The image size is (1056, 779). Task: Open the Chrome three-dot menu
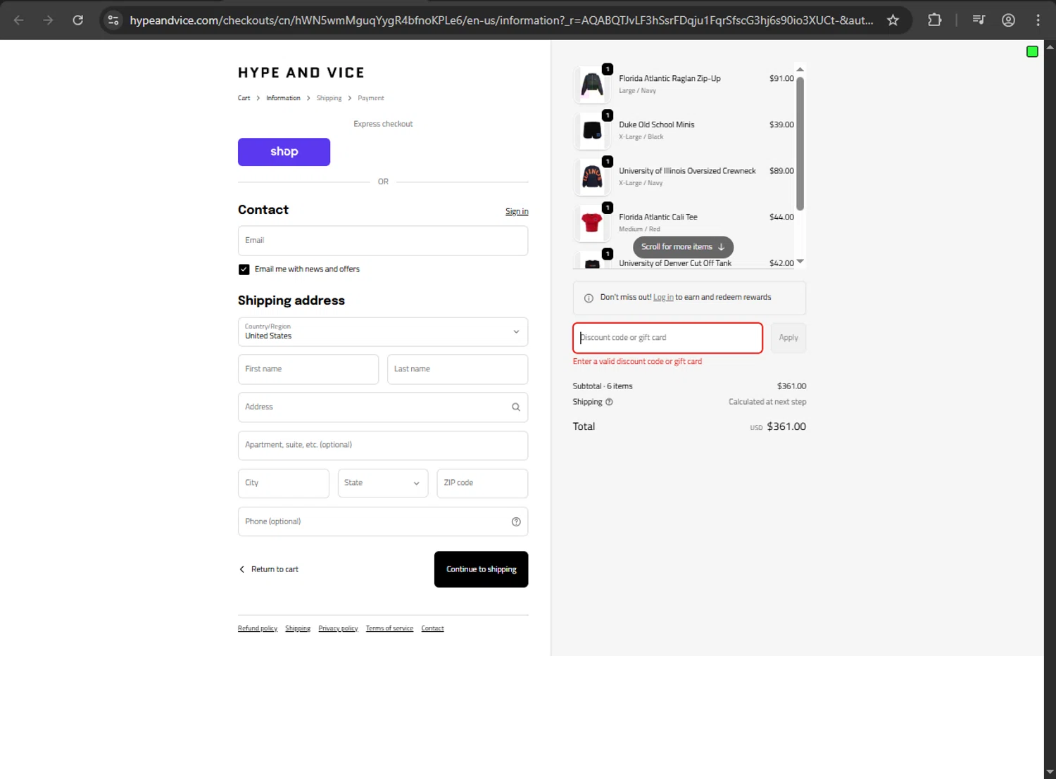pyautogui.click(x=1038, y=20)
